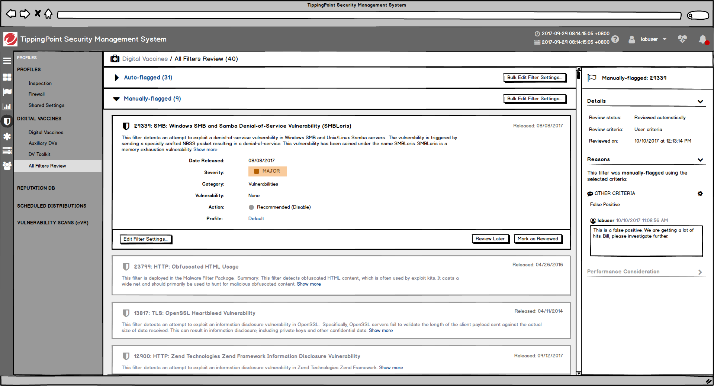Click Show more in filter 23799
Viewport: 714px width, 386px height.
click(309, 284)
